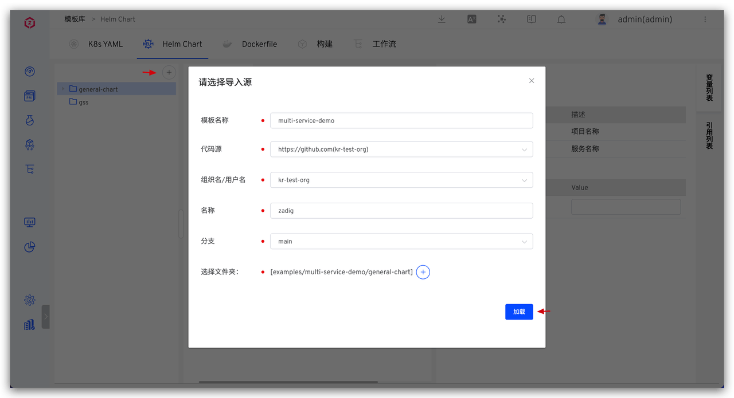
Task: Open the 分支 branch dropdown
Action: click(401, 242)
